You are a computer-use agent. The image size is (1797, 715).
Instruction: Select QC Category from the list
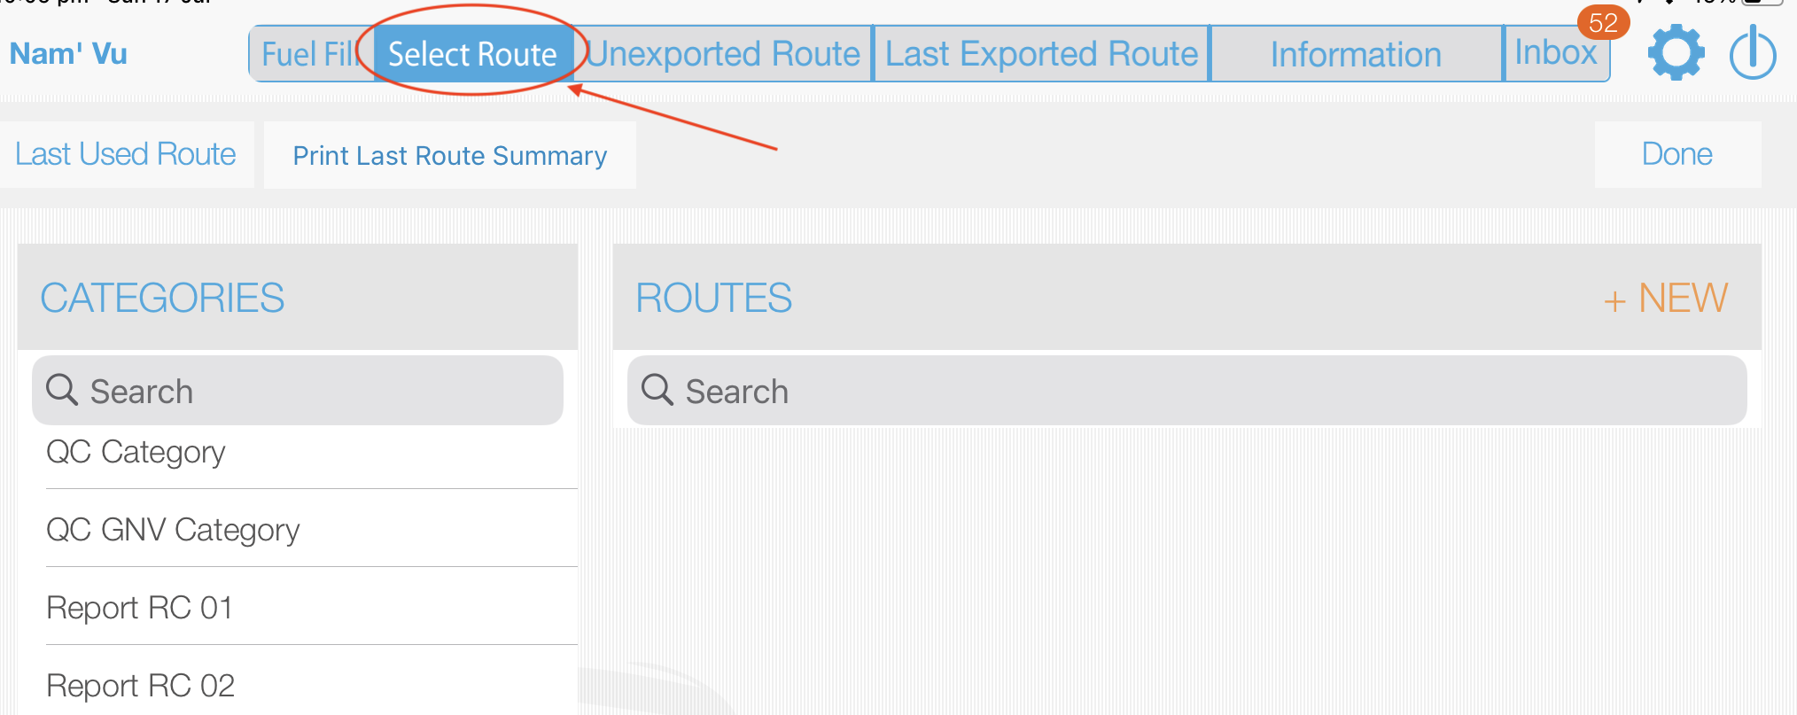coord(135,452)
